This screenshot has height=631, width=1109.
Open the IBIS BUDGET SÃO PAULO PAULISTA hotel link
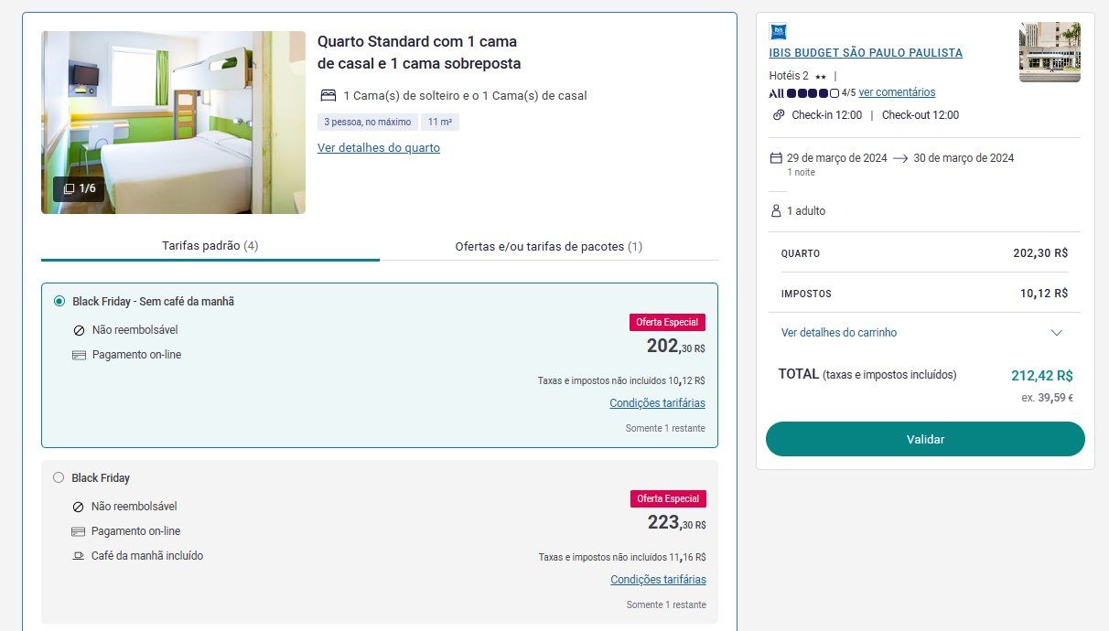click(x=866, y=53)
